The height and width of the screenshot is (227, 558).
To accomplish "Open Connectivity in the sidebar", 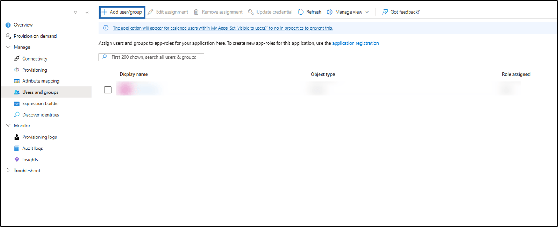I will point(35,59).
